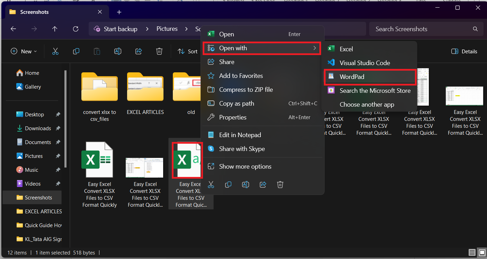Close the Screenshots tab
The height and width of the screenshot is (259, 487).
(100, 12)
